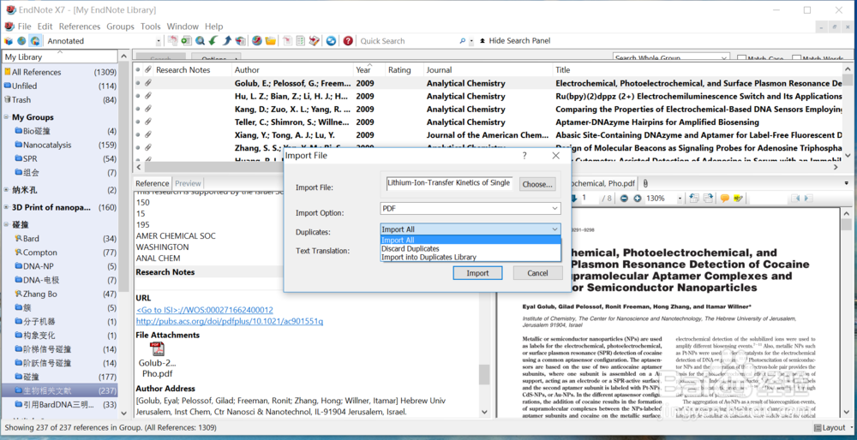Click Quick Search magnifier icon
The width and height of the screenshot is (857, 440).
[x=463, y=41]
